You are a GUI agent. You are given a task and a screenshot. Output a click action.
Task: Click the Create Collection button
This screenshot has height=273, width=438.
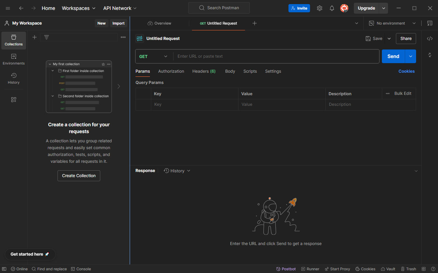coord(79,176)
